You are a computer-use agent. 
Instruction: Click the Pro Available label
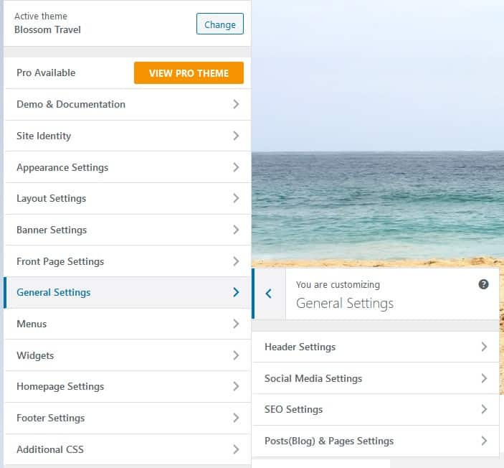(46, 72)
